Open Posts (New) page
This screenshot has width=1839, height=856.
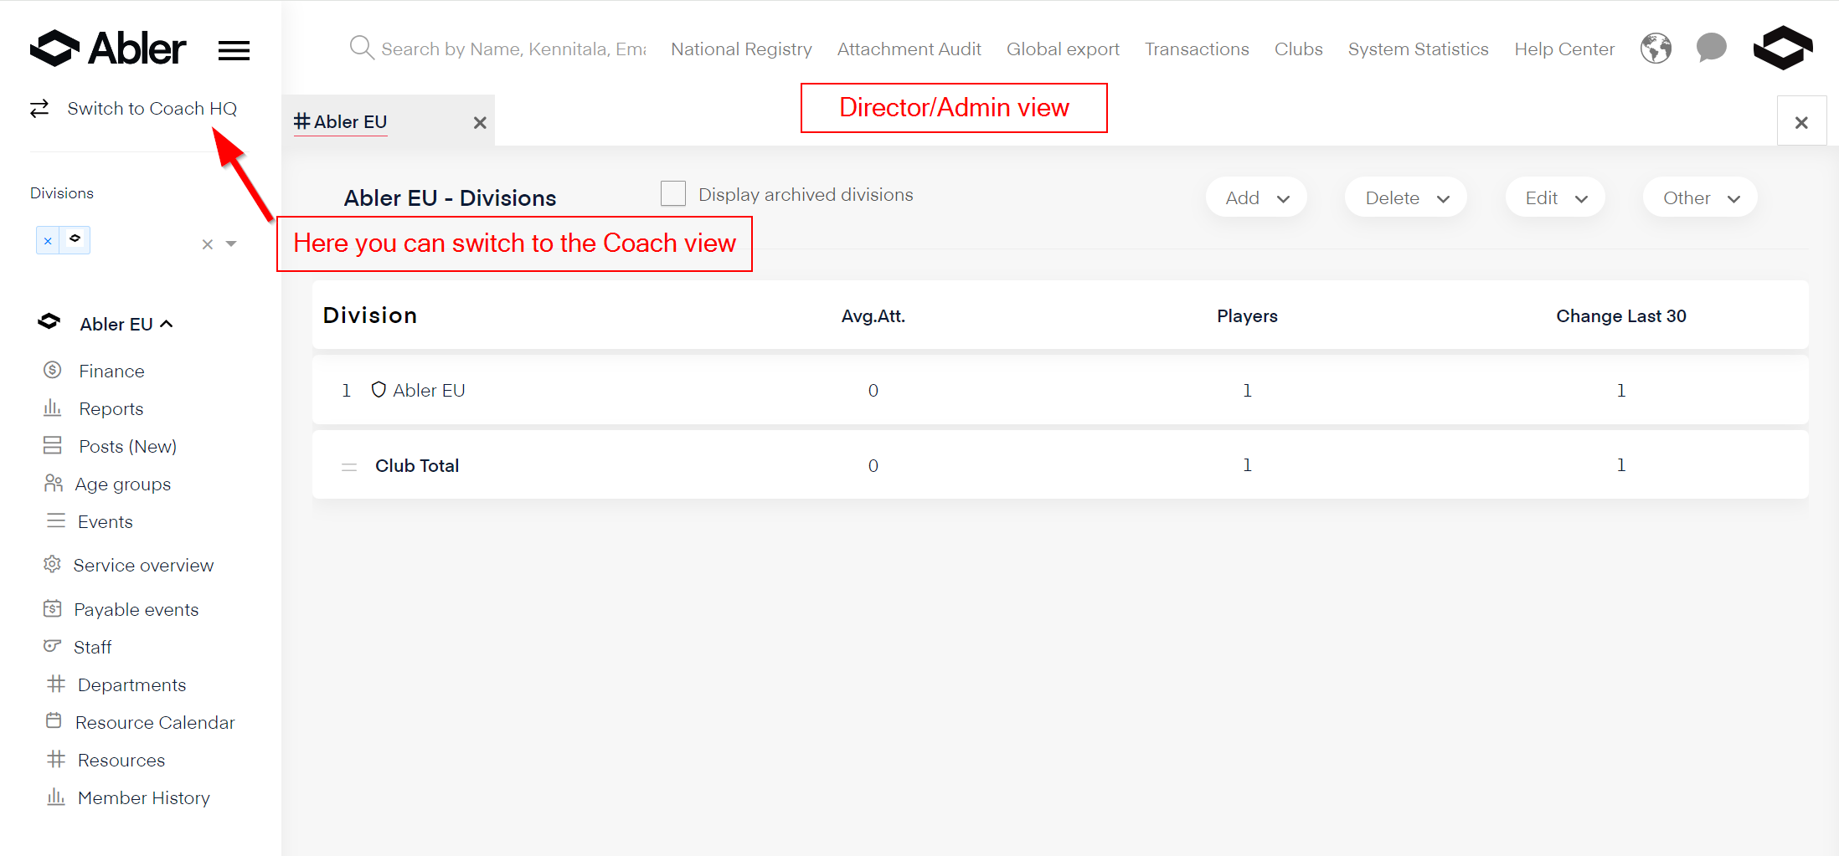[127, 446]
